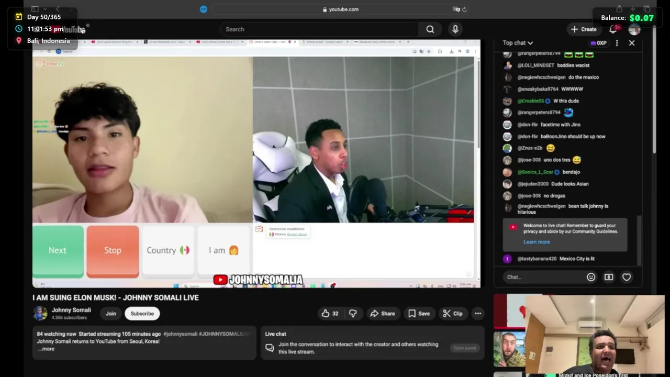Click the YouTube search magnifier button
The image size is (670, 377).
click(x=430, y=29)
